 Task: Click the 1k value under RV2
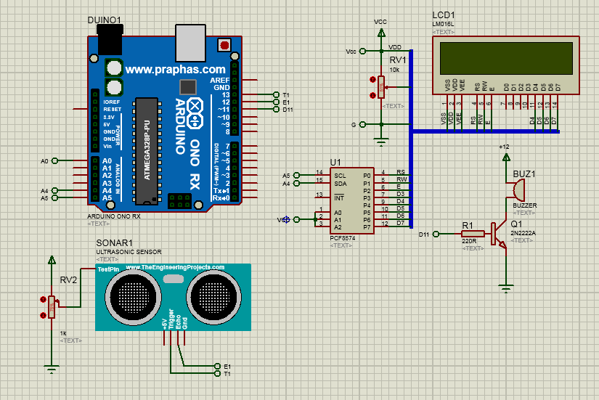63,333
